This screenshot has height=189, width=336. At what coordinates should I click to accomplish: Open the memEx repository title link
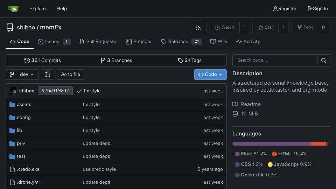[x=50, y=27]
